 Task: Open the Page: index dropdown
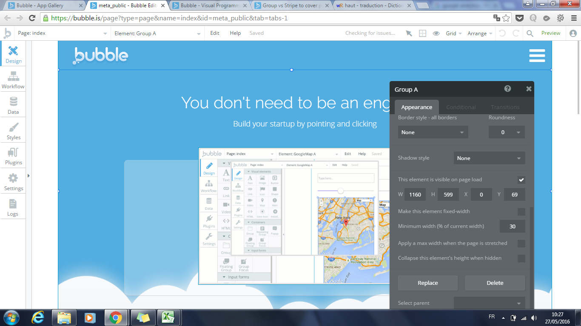[x=63, y=33]
